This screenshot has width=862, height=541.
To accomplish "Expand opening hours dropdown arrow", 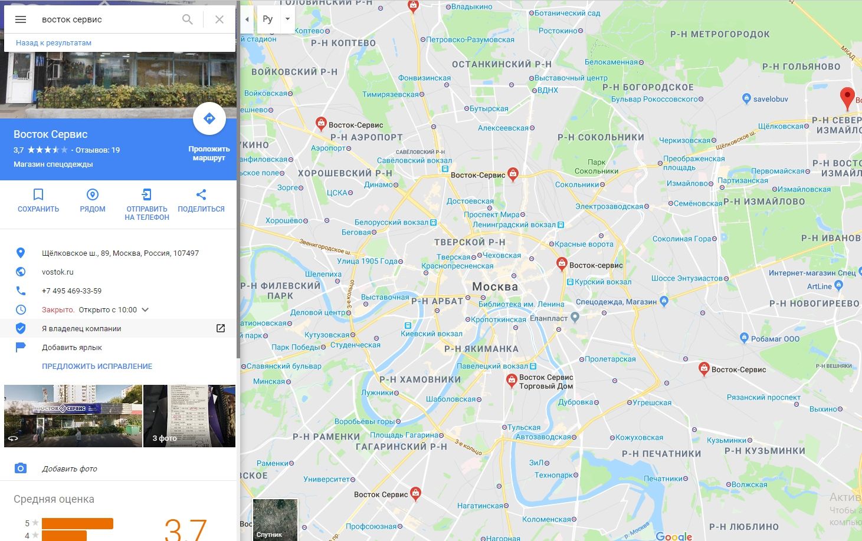I will pos(145,309).
